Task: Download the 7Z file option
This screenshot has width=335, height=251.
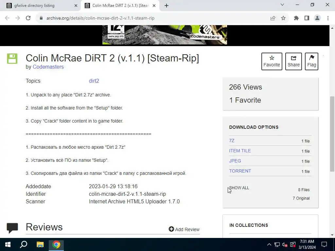Action: (232, 141)
